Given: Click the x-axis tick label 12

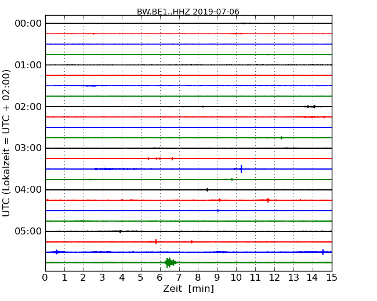Looking at the screenshot, I should [x=274, y=278].
